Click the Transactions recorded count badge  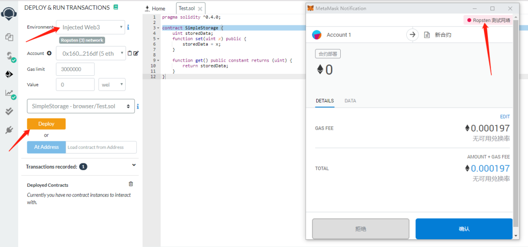tap(84, 166)
